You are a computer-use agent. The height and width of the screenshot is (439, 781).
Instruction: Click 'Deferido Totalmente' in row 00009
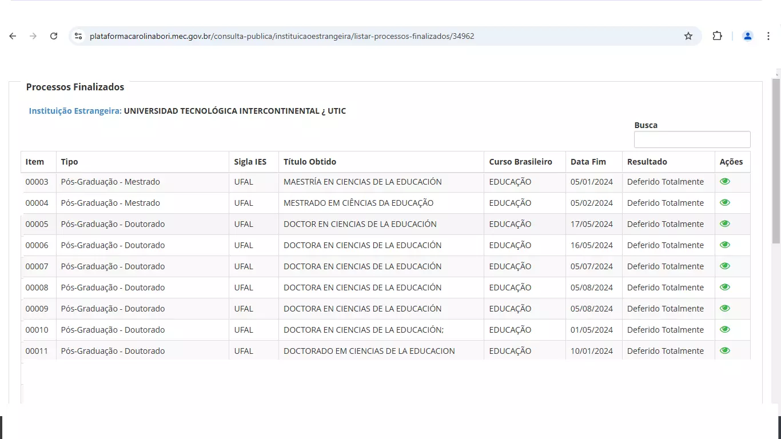click(x=666, y=309)
